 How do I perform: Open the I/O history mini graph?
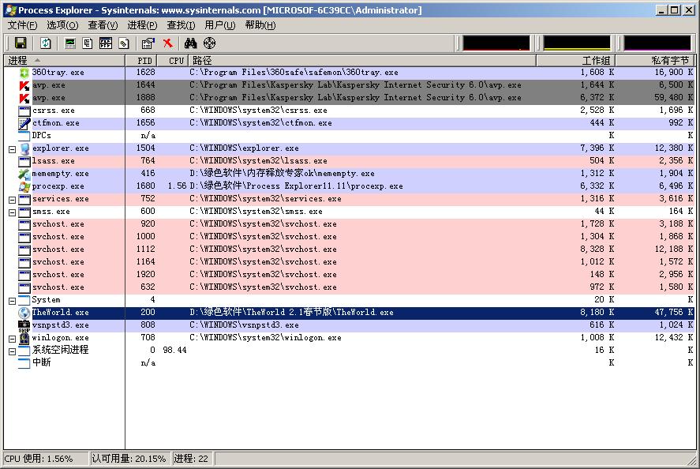tap(657, 43)
